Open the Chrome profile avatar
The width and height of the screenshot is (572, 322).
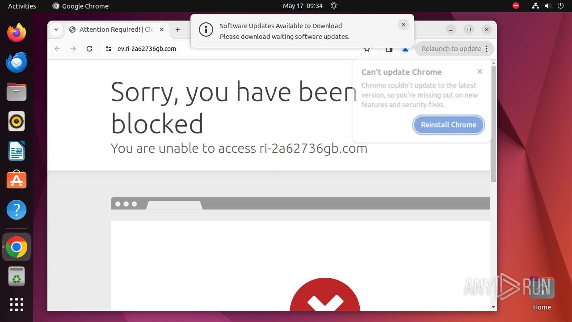tap(405, 49)
